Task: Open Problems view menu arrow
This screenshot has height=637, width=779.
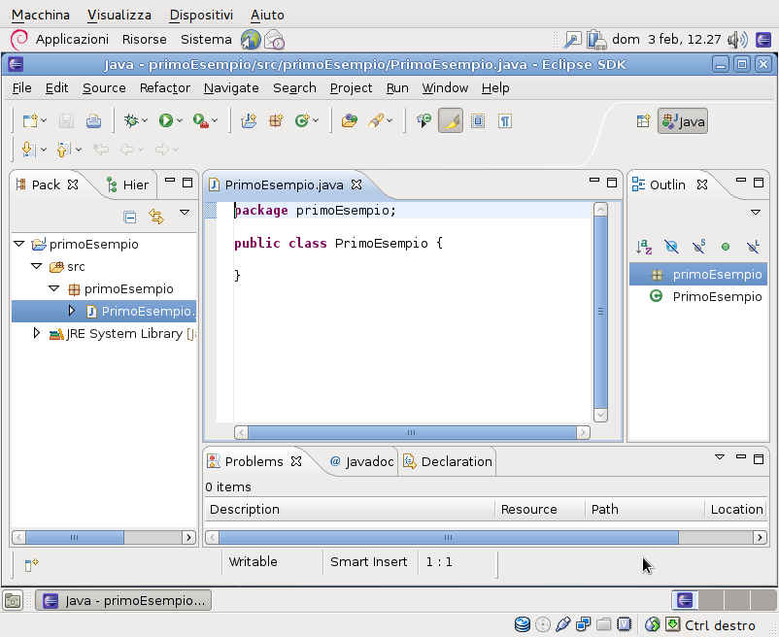Action: coord(720,457)
